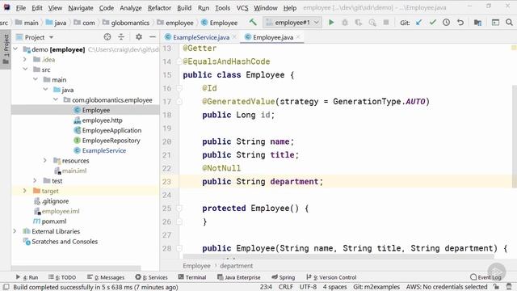The image size is (517, 291).
Task: Collapse all in Project panel
Action: click(121, 37)
